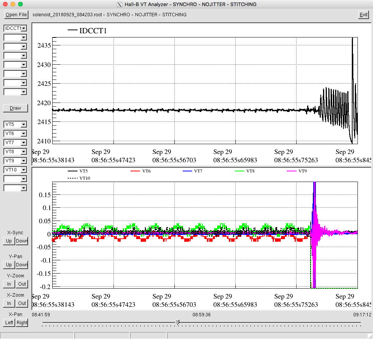Image resolution: width=373 pixels, height=339 pixels.
Task: Zoom Out on the Y axis
Action: tap(22, 284)
